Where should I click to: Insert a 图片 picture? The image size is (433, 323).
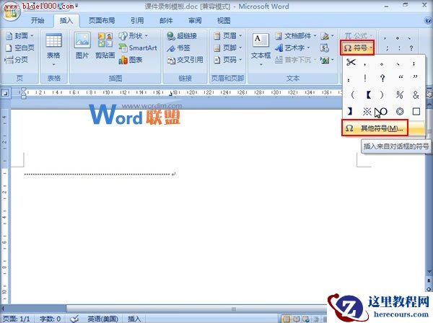point(82,45)
